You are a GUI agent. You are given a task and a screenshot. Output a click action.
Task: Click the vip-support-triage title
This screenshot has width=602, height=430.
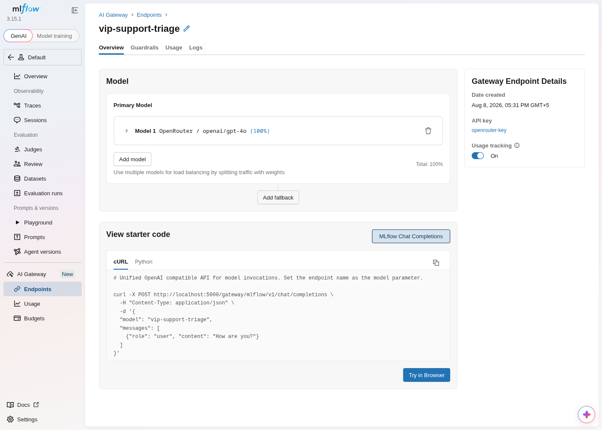point(139,28)
